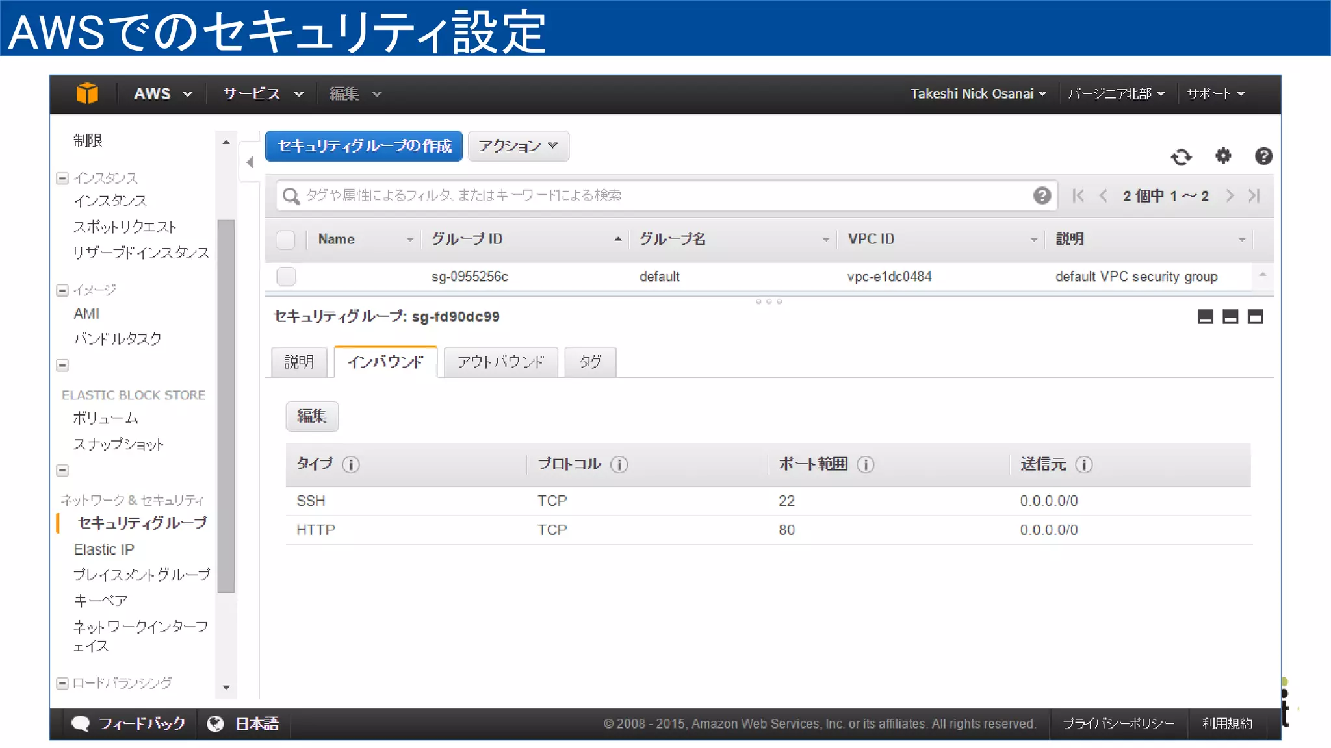Open スポットリクエスト in sidebar

point(125,227)
